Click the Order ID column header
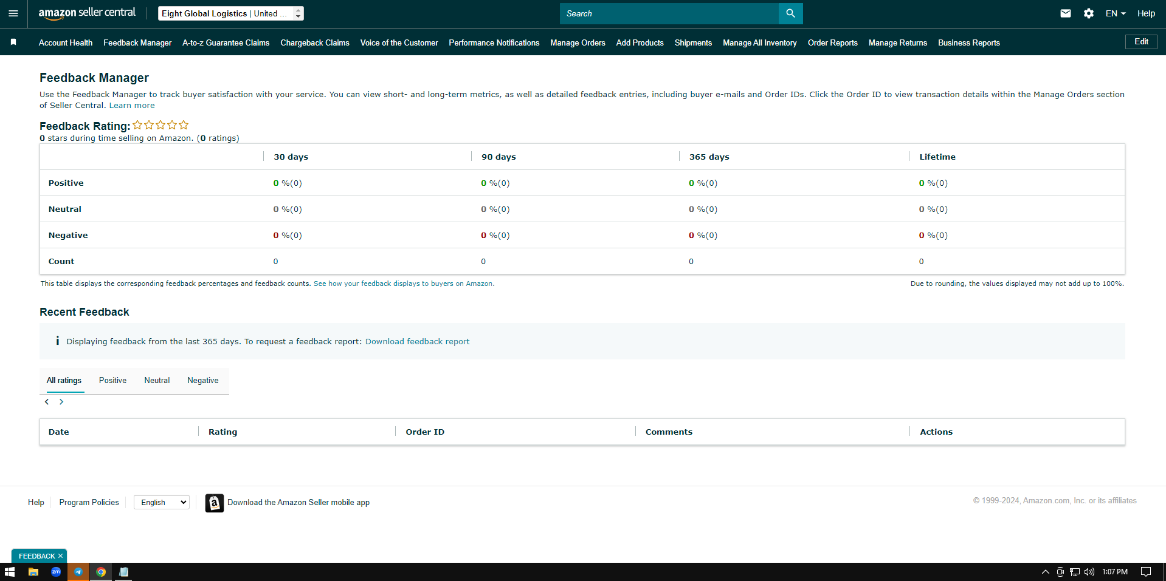Viewport: 1166px width, 581px height. coord(425,432)
